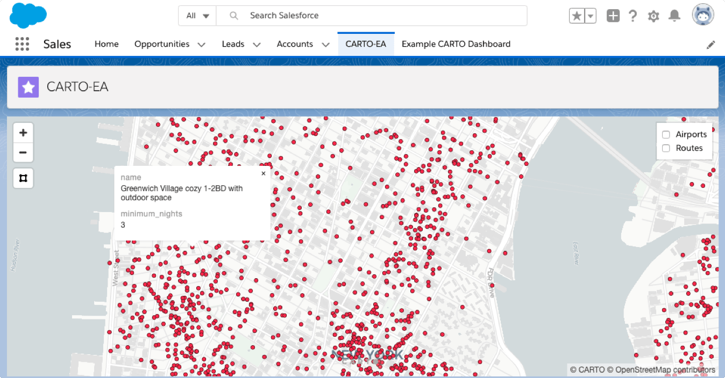The image size is (725, 378).
Task: Open the All search scope dropdown
Action: pyautogui.click(x=197, y=16)
